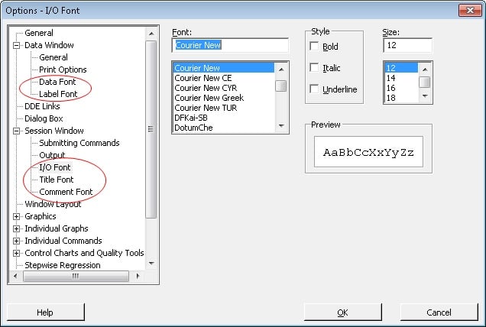The width and height of the screenshot is (486, 327).
Task: Enable the Bold style checkbox
Action: 314,47
